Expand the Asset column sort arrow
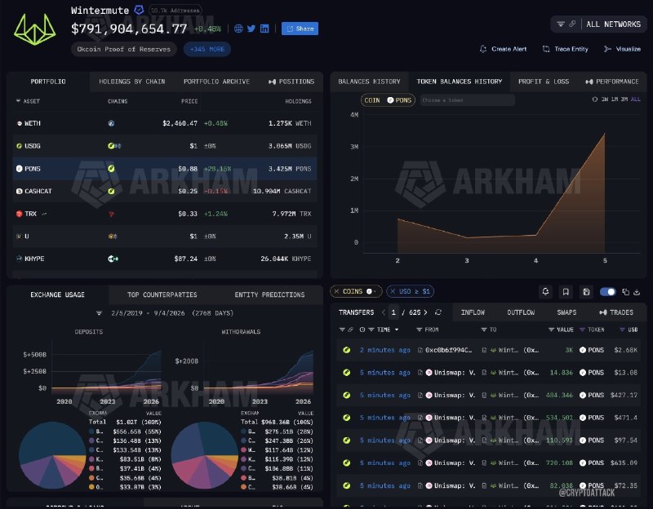Viewport: 653px width, 509px height. coord(18,101)
